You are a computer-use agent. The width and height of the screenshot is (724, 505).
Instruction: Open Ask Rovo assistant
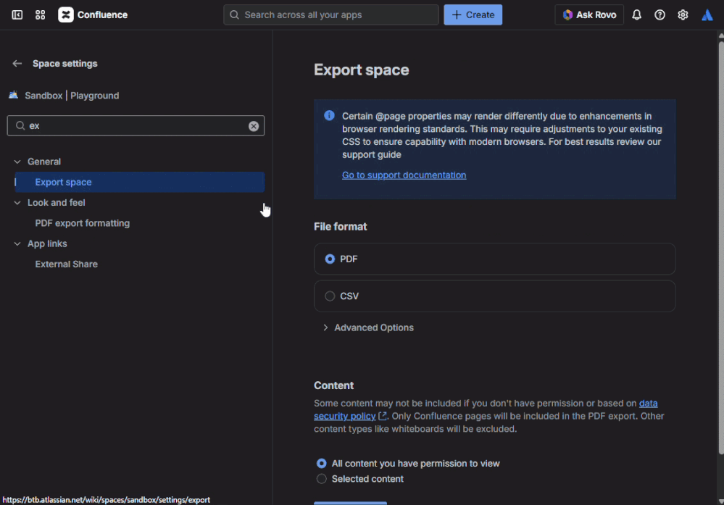pos(589,14)
